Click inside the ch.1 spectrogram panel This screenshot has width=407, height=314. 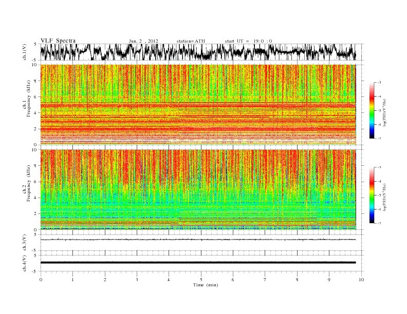pos(198,105)
